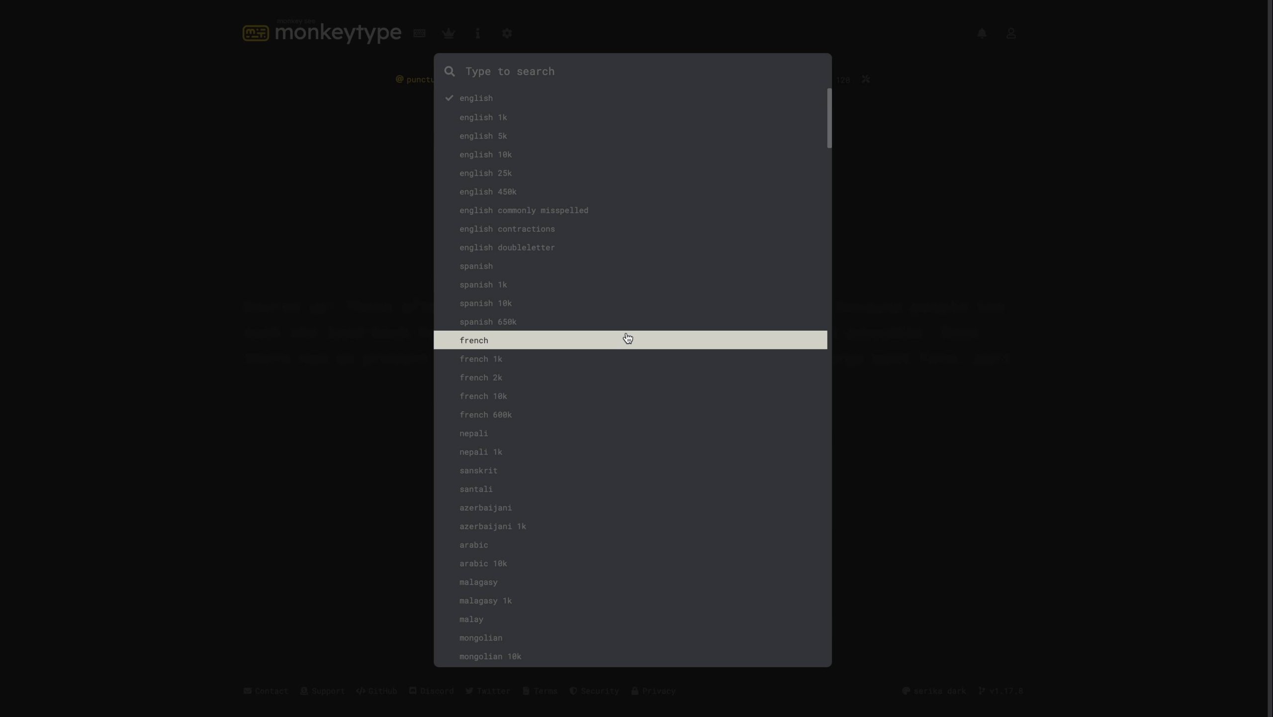This screenshot has height=717, width=1273.
Task: Open the leaderboards crown icon
Action: (448, 33)
